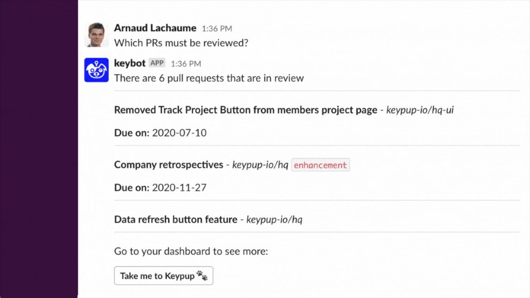530x298 pixels.
Task: Click the timestamp on Arnaud's message
Action: [x=217, y=29]
